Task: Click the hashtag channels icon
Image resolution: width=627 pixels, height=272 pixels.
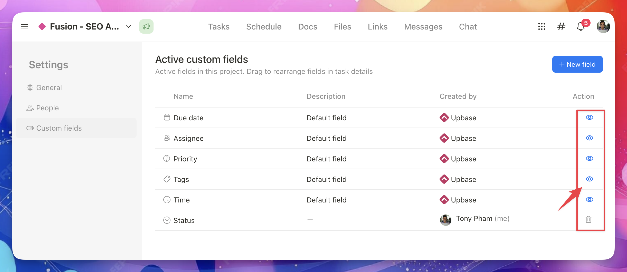Action: [x=561, y=27]
